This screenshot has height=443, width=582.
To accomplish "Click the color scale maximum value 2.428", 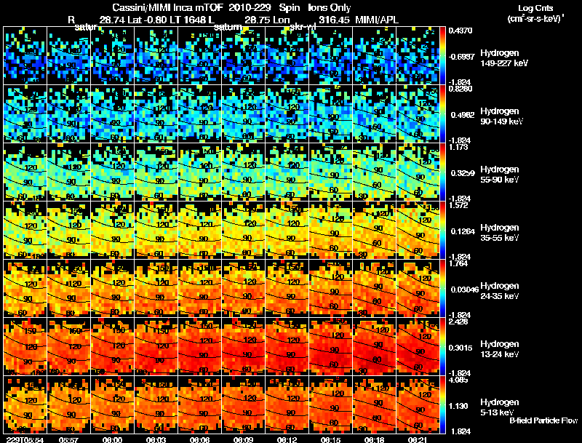I will [x=458, y=322].
